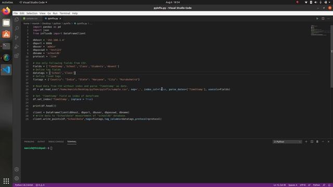Open the Run and Debug view

[x=17, y=47]
